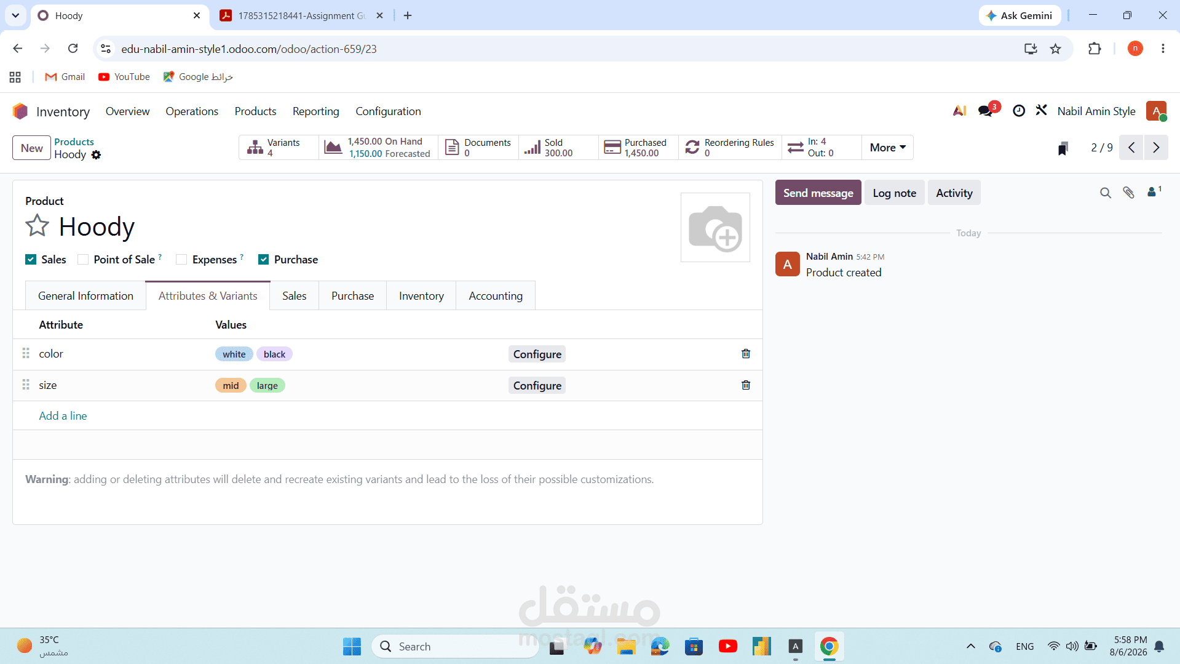This screenshot has width=1180, height=664.
Task: Select the white color value tag
Action: (x=234, y=354)
